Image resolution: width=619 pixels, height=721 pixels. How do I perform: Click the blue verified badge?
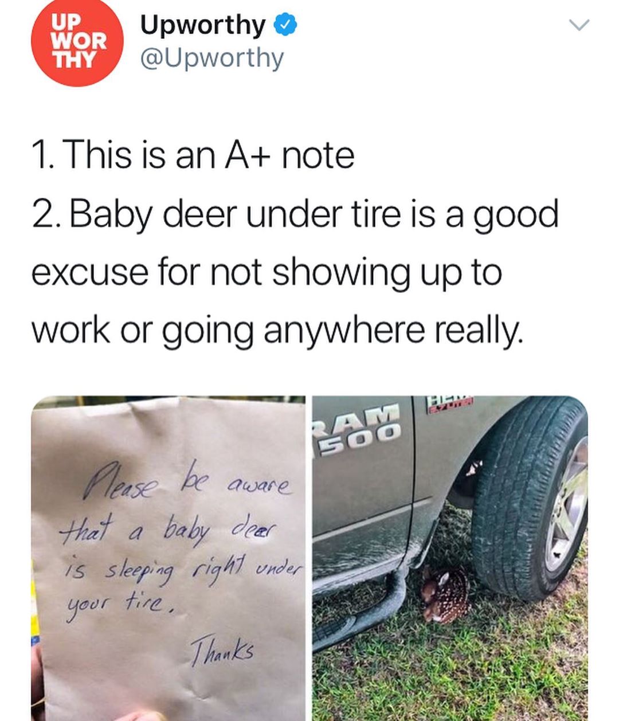point(285,25)
